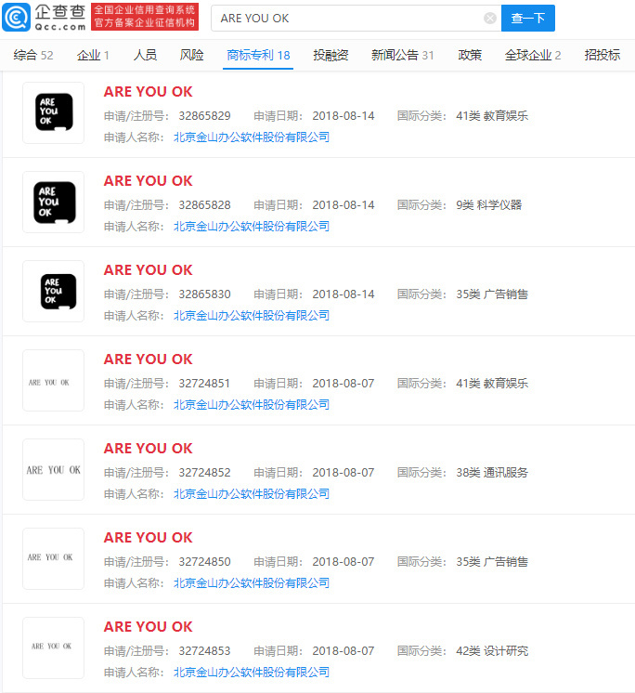Open trademark thumbnail for registration 32724853
This screenshot has width=635, height=693.
[x=54, y=647]
